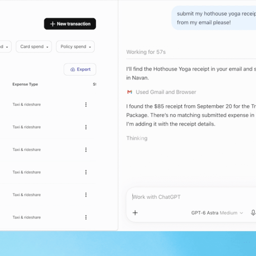
Task: Open the three-dot menu for the sixth Taxi & rideshare row
Action: (86, 217)
